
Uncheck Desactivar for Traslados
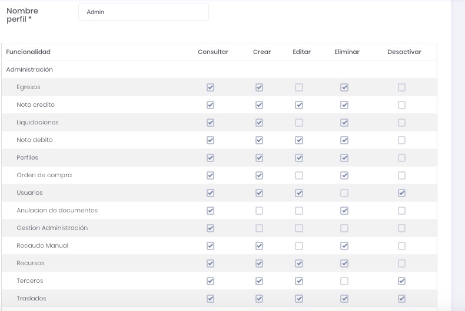[x=401, y=299]
